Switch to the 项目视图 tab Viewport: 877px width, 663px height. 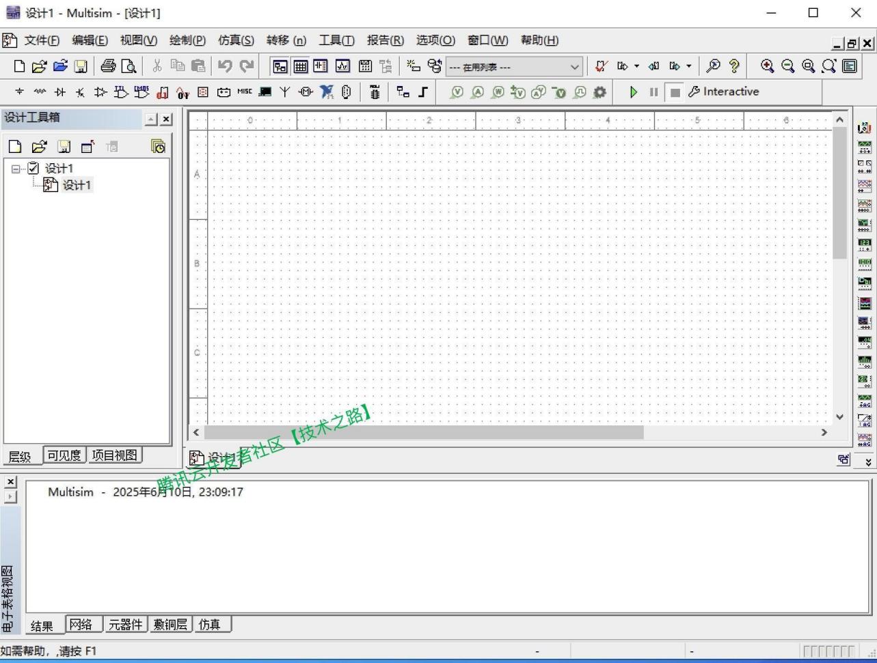115,455
